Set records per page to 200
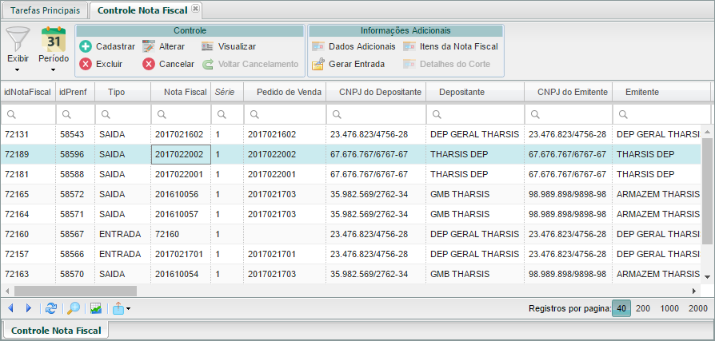The width and height of the screenshot is (715, 341). pyautogui.click(x=642, y=308)
